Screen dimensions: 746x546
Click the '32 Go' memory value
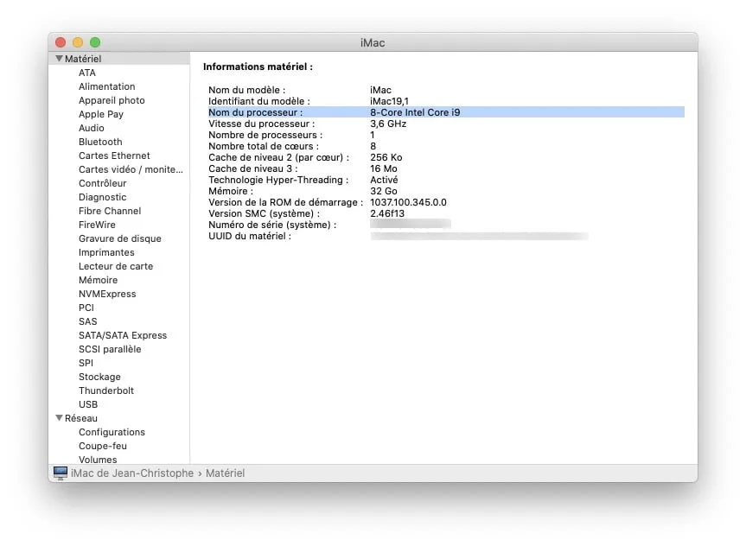[x=384, y=191]
